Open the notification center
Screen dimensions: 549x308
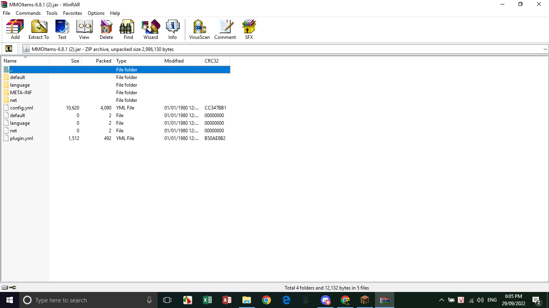click(536, 300)
